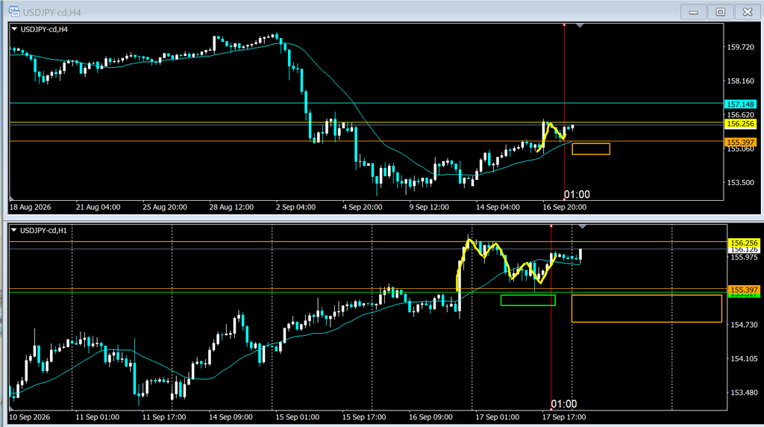Click the chart shift marker on H1 chart
764x427 pixels.
582,227
